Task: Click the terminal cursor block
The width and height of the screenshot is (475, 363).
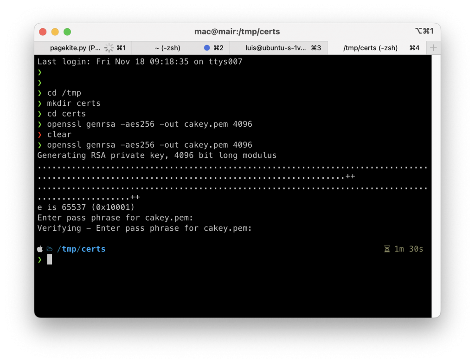Action: pyautogui.click(x=49, y=259)
